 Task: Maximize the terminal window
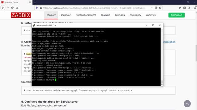point(153,25)
